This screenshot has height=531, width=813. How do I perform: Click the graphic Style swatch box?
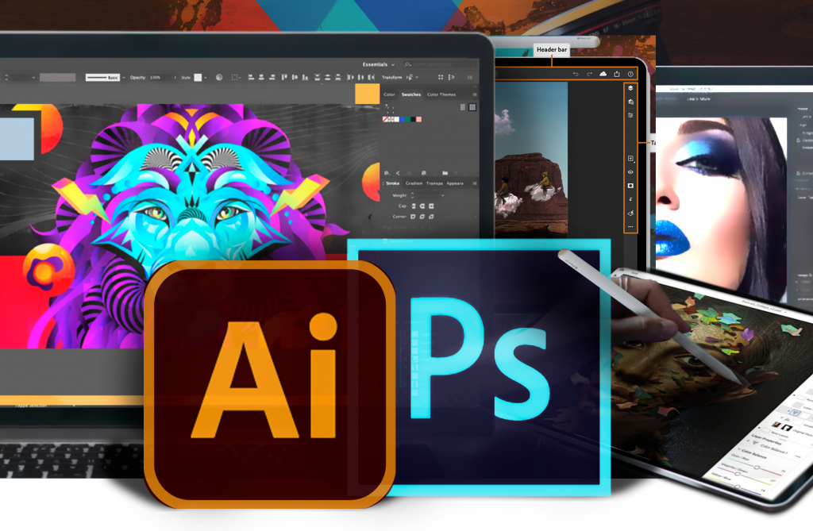198,77
